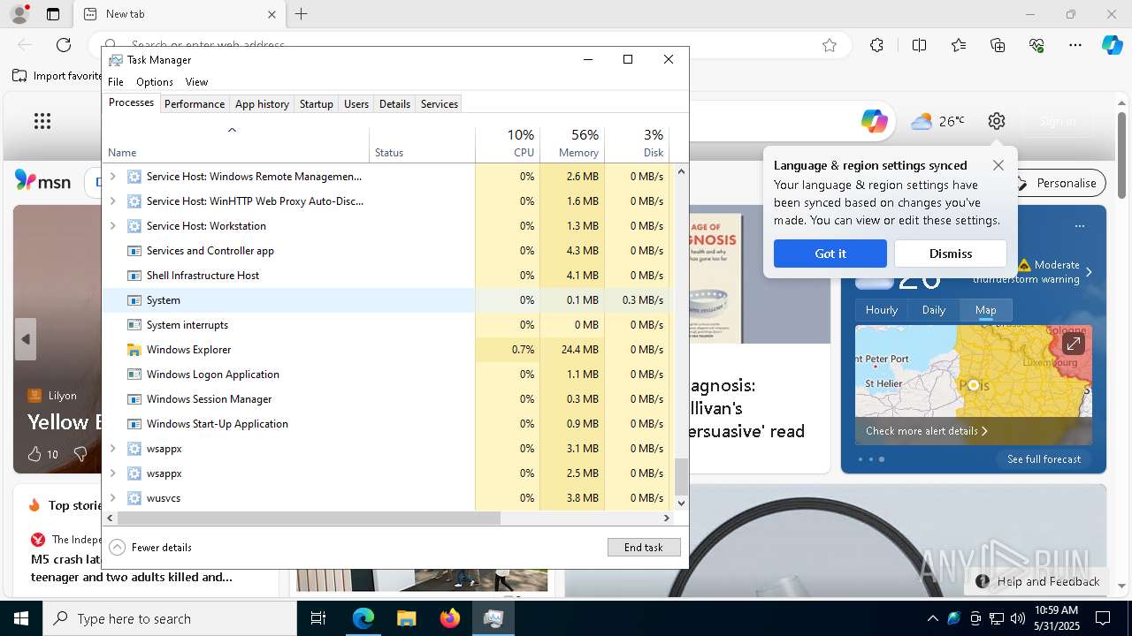1132x636 pixels.
Task: Dismiss the language settings notification
Action: [x=951, y=254]
